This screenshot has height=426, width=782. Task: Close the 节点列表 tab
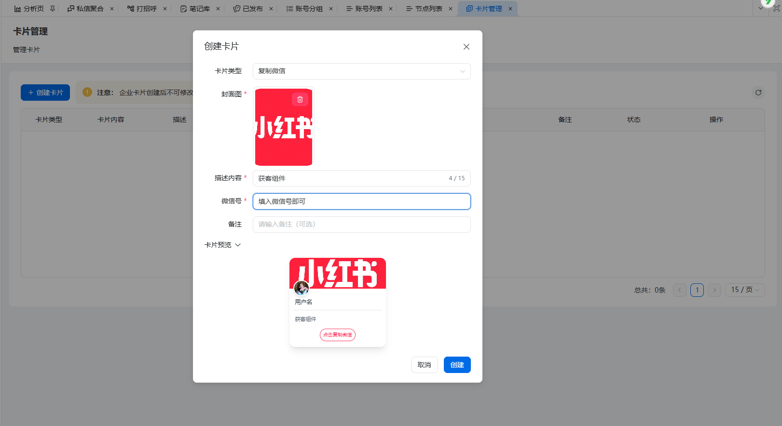[451, 9]
